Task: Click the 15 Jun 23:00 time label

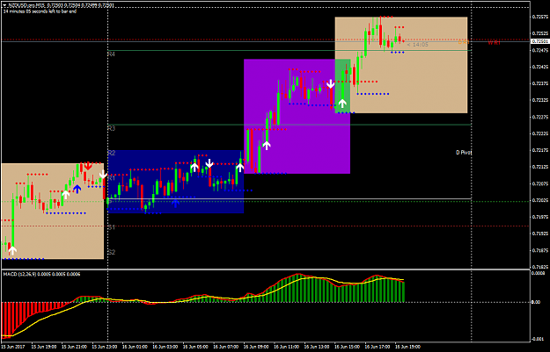Action: pos(105,347)
